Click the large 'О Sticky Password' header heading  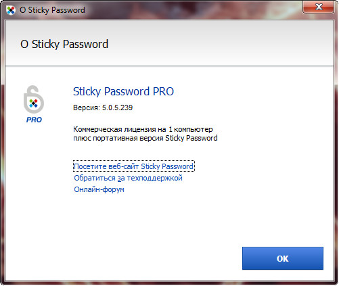pos(64,44)
